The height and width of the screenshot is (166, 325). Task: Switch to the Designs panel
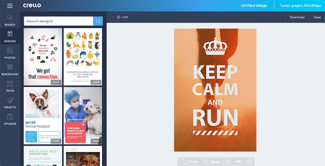10,37
